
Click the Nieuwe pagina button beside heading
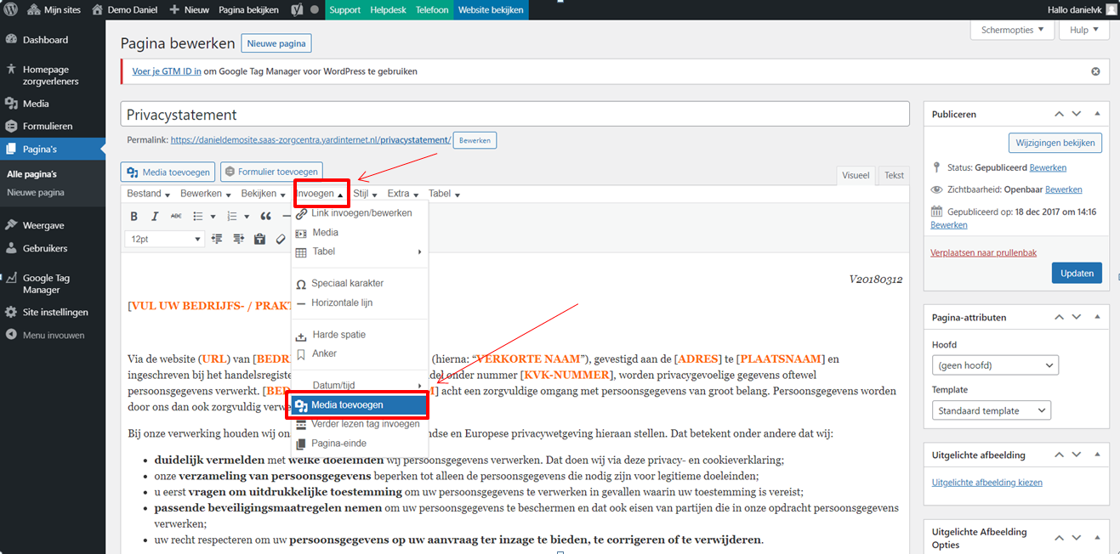(276, 42)
